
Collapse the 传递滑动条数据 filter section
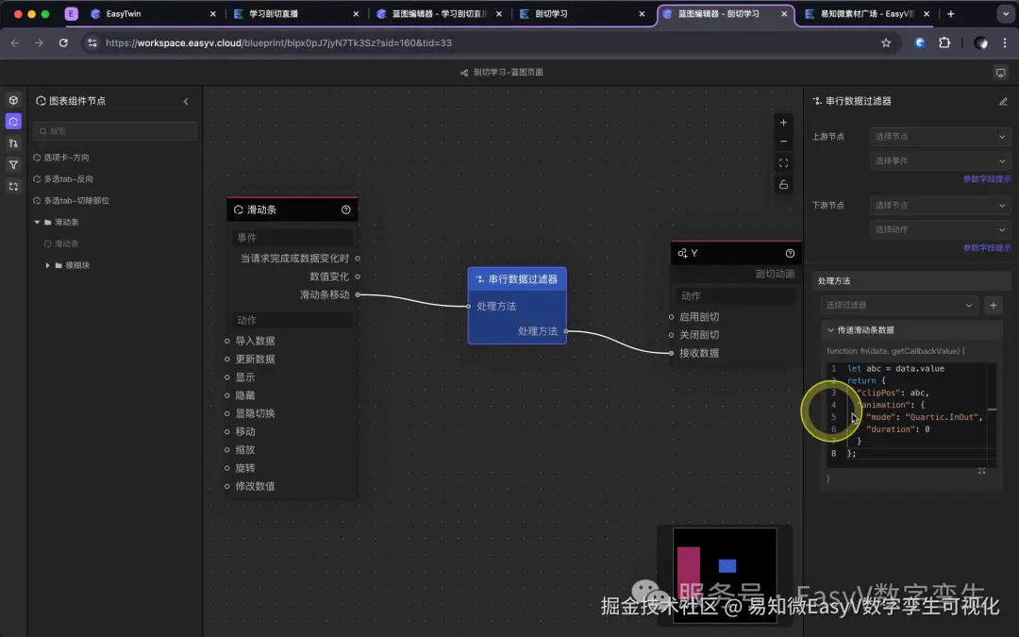point(830,330)
